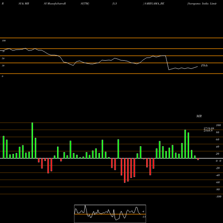223x223 pixels.
Task: Click the 60 label on MR axis
Action: pyautogui.click(x=218, y=140)
